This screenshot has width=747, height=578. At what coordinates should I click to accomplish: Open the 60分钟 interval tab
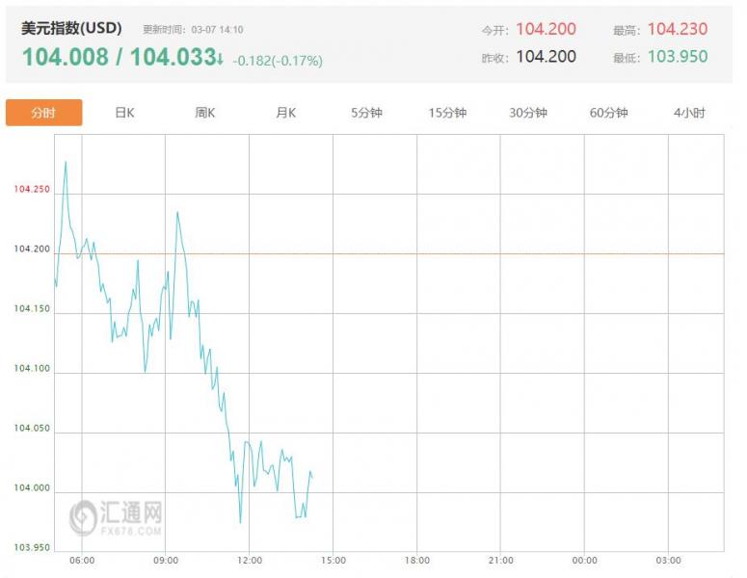click(x=609, y=113)
